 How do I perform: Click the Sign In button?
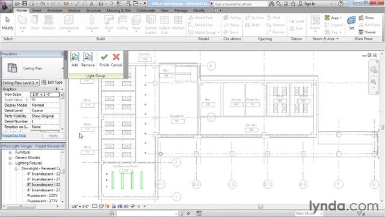click(x=307, y=4)
